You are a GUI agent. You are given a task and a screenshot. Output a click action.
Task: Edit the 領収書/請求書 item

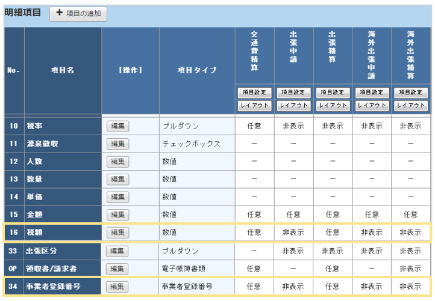(117, 269)
